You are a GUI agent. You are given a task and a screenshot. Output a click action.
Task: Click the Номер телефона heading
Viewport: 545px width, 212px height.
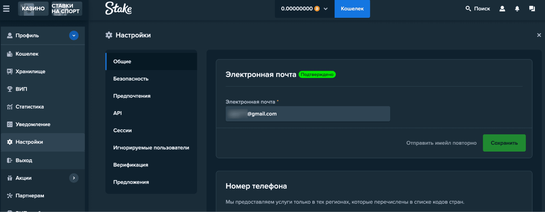(x=256, y=186)
